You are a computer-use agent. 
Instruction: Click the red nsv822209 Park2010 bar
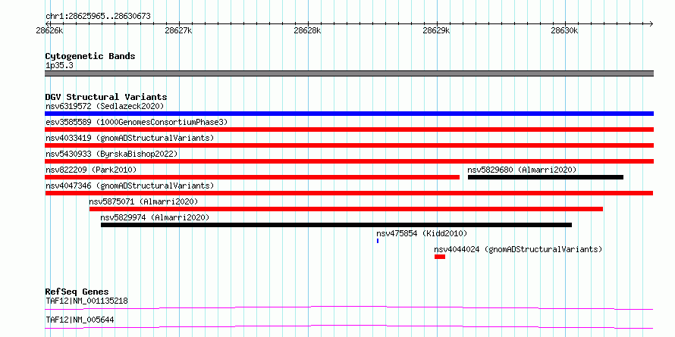[x=253, y=177]
